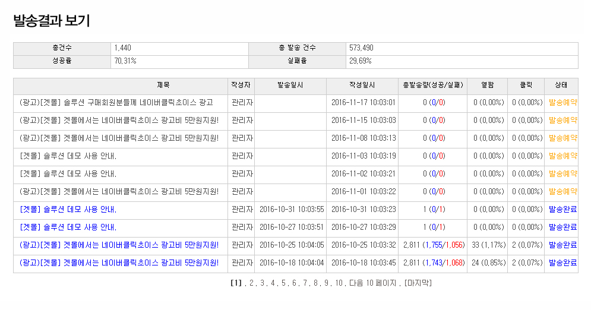Click the '상태' column header
591x310 pixels.
[x=561, y=85]
